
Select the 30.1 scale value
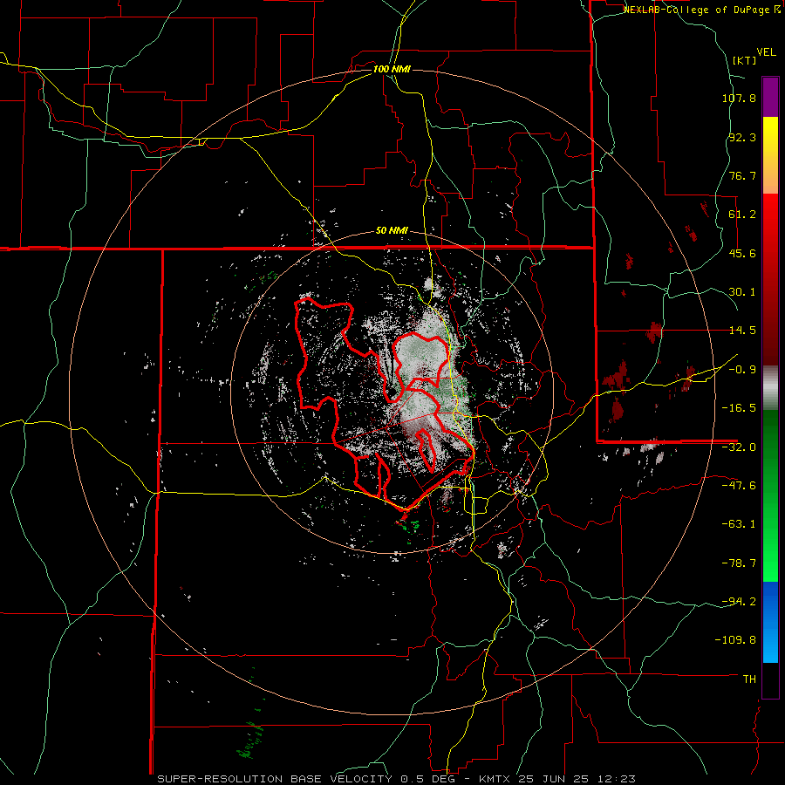pos(742,292)
